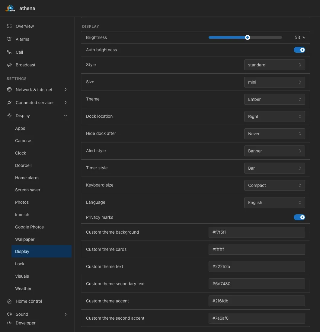Collapse the Display section chevron
Screen dimensions: 320x332
pos(66,115)
